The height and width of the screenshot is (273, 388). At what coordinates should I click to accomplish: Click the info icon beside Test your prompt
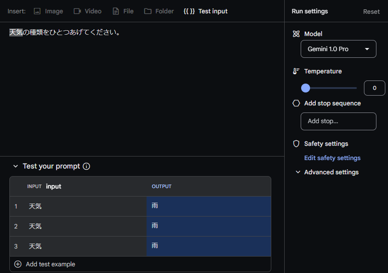coord(86,166)
